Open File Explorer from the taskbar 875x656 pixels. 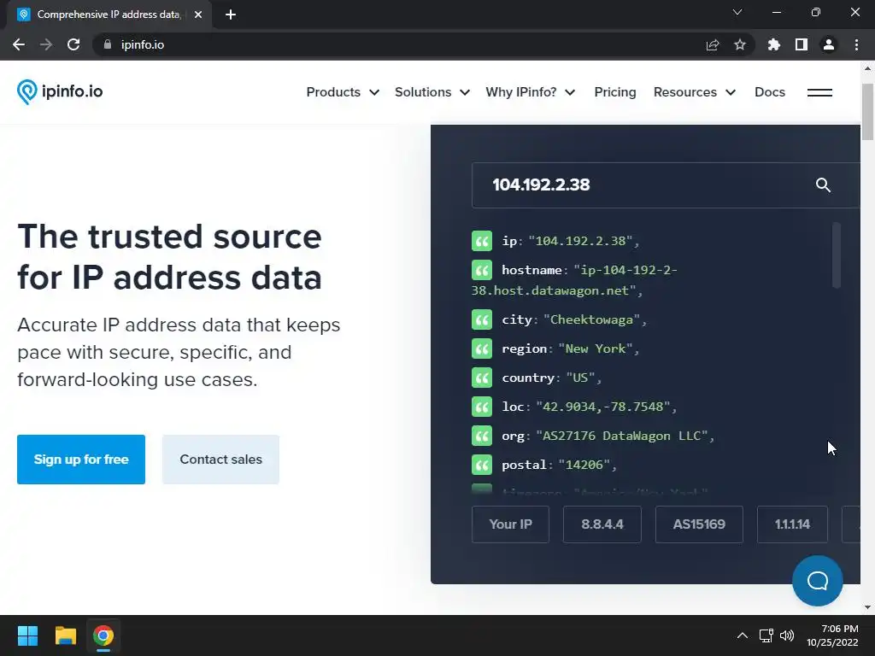click(x=65, y=635)
